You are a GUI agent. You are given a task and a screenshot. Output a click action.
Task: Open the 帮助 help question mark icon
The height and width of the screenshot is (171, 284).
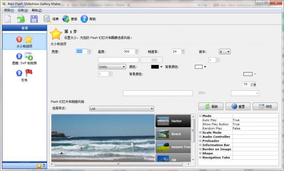pyautogui.click(x=84, y=19)
